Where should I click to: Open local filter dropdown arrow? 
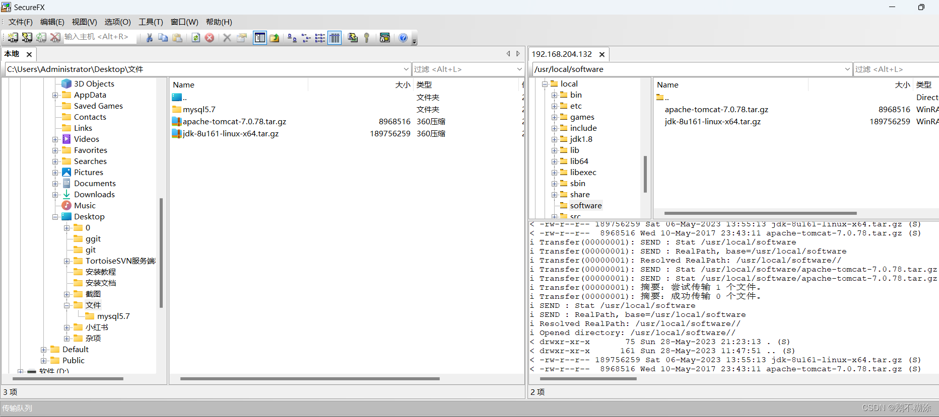tap(519, 69)
